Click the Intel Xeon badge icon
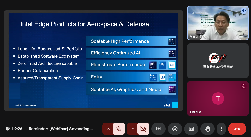This screenshot has width=251, height=137. [x=172, y=41]
